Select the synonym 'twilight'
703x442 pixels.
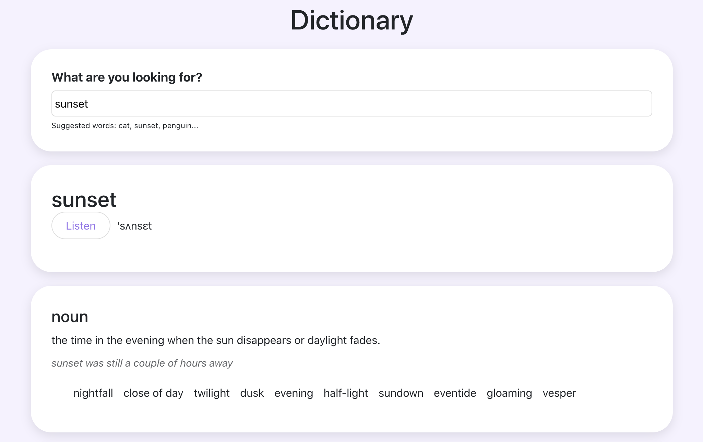tap(212, 393)
